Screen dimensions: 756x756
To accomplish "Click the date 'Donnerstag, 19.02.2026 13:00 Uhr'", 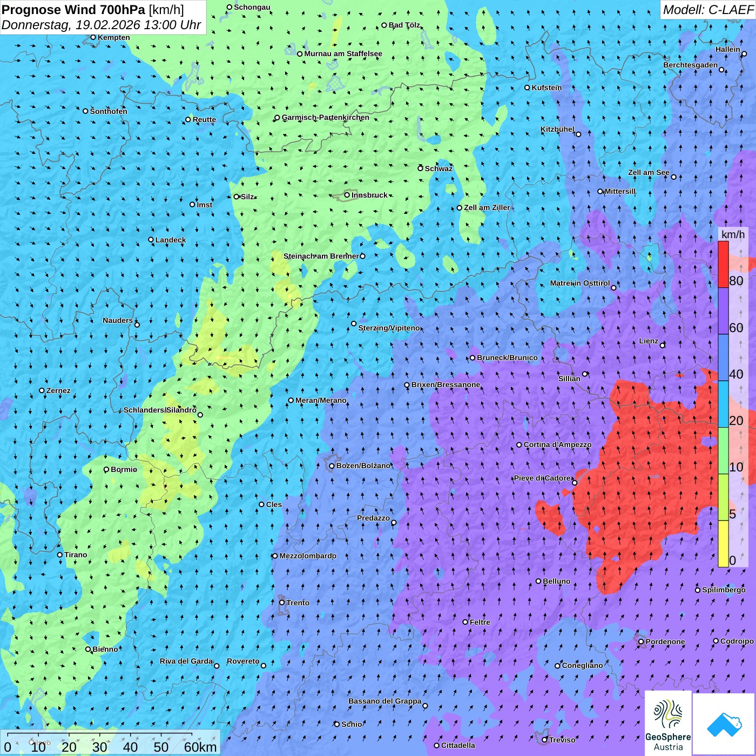I will 102,25.
